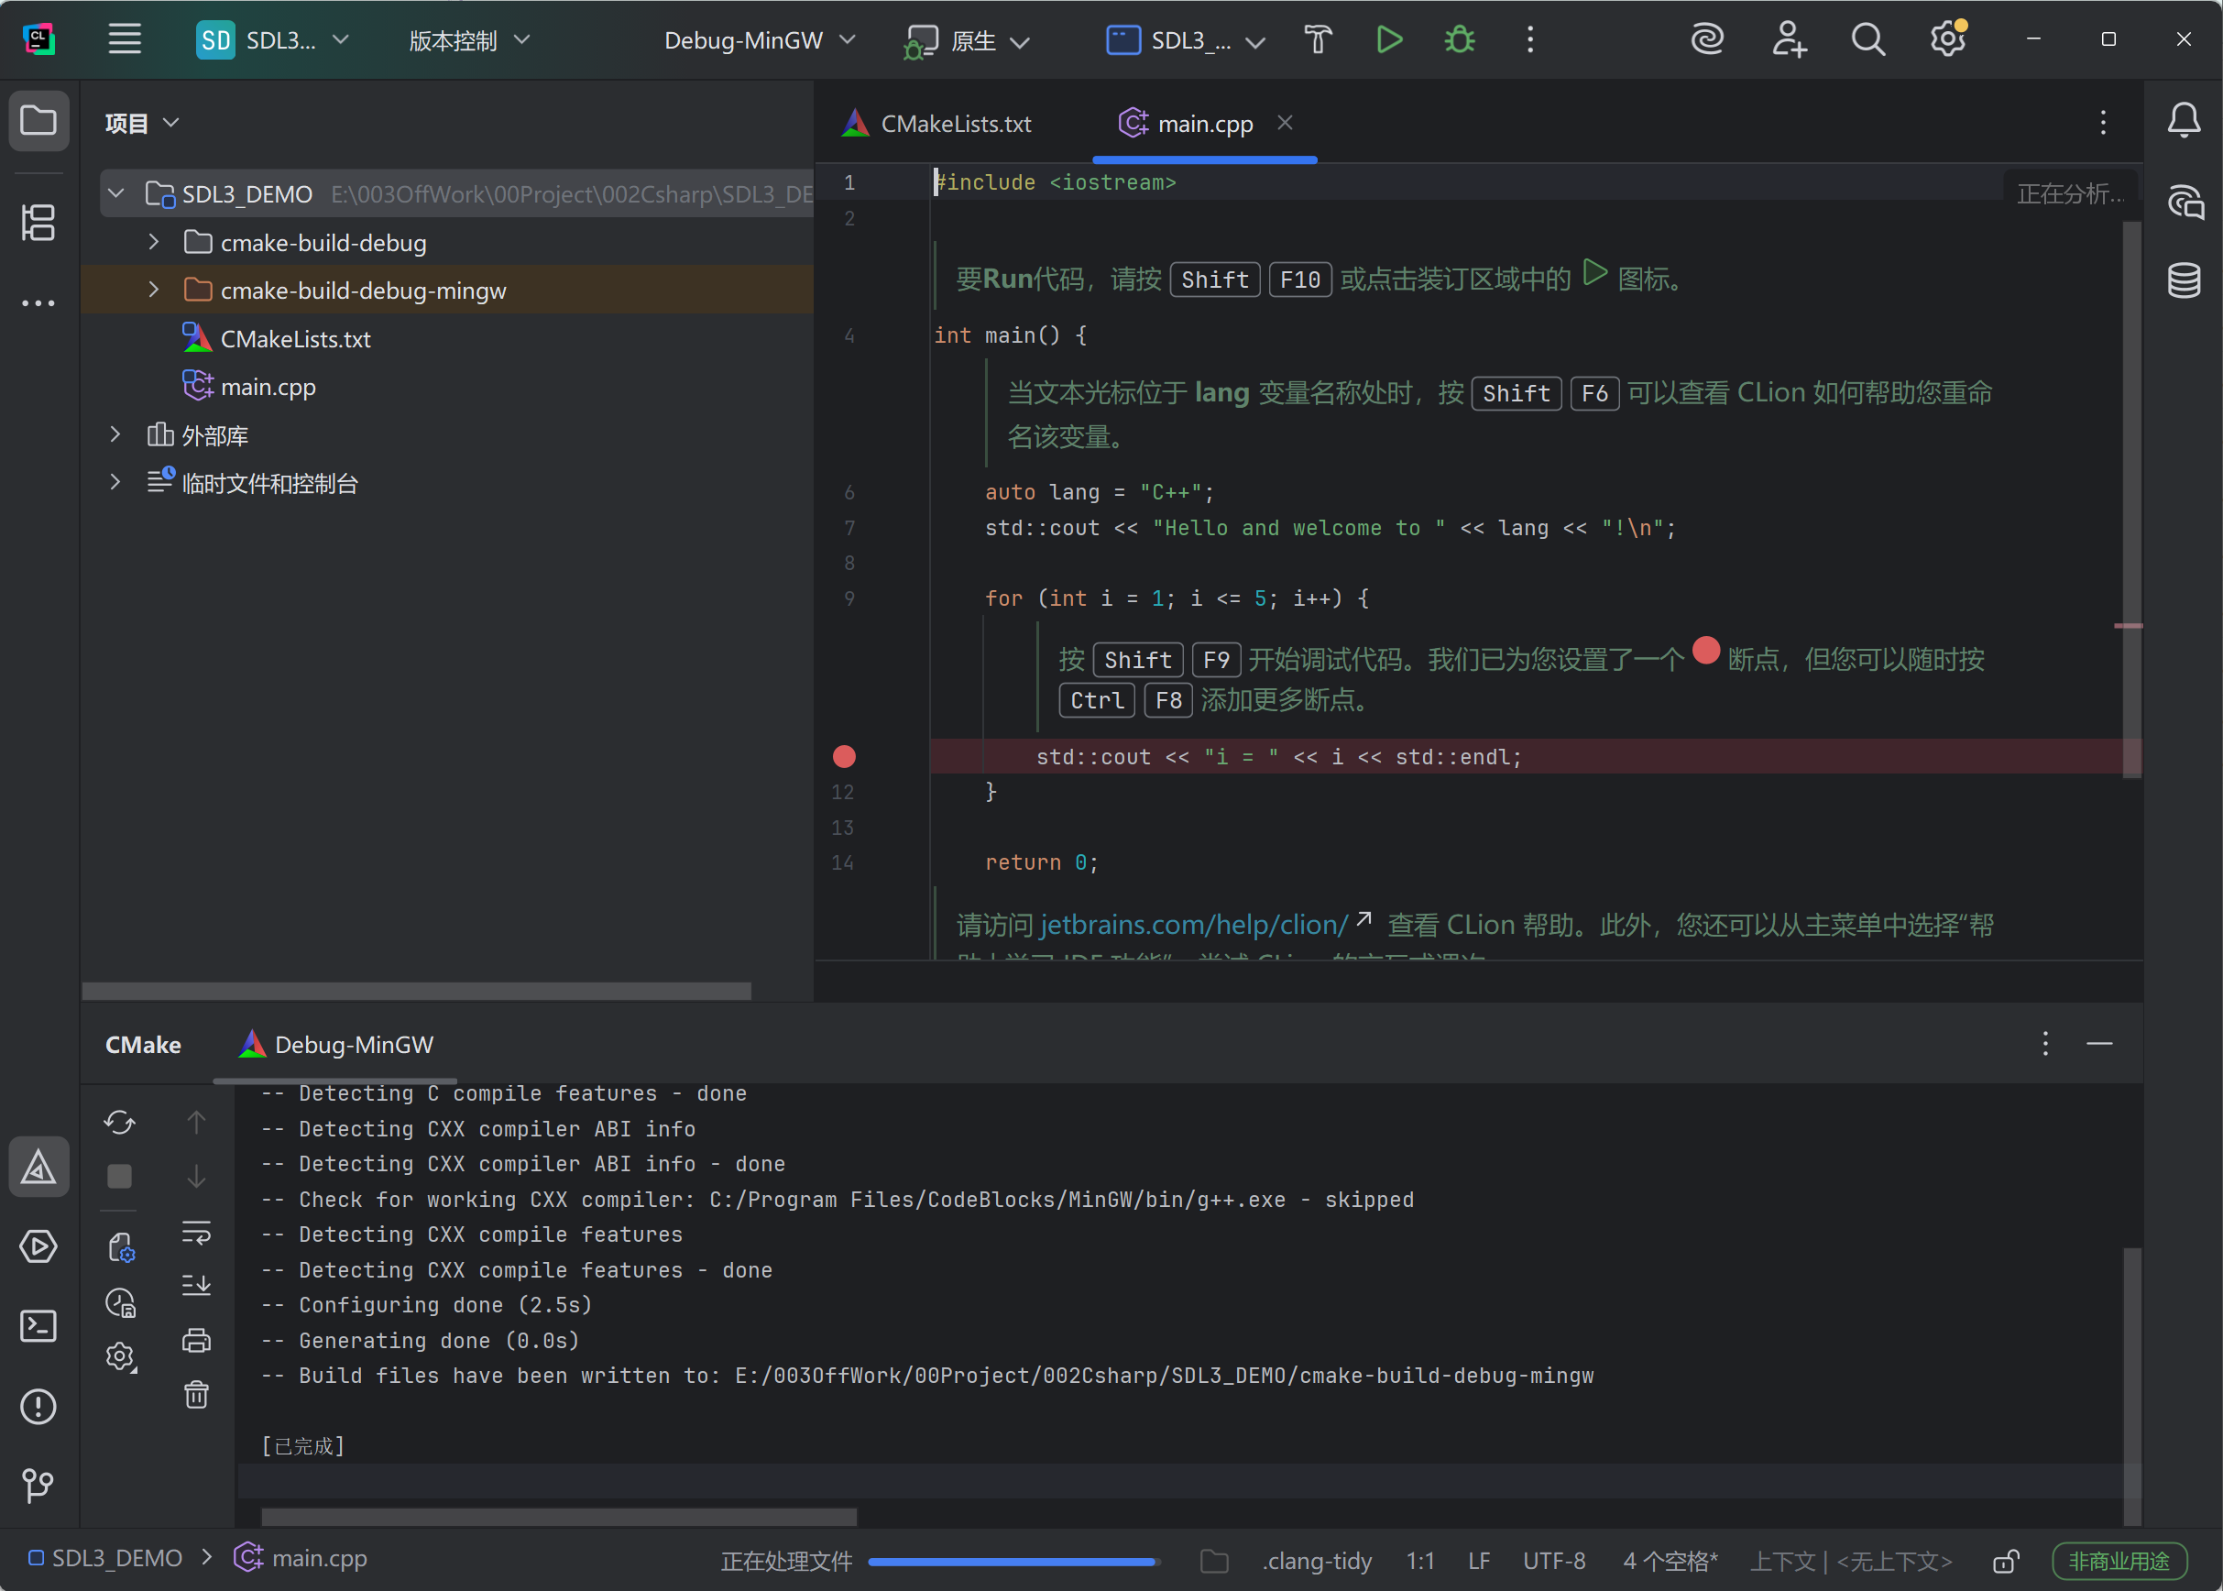
Task: Open the Terminal tool window
Action: (38, 1326)
